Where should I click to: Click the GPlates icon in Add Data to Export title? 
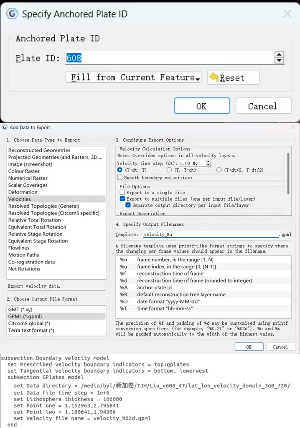[x=5, y=127]
